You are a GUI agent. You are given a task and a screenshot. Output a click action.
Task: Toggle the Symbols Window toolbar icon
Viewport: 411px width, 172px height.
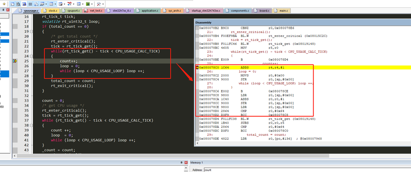coord(24,4)
